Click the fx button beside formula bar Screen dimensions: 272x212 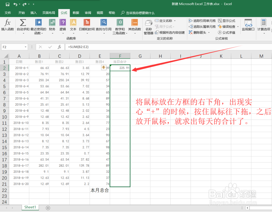coord(59,47)
